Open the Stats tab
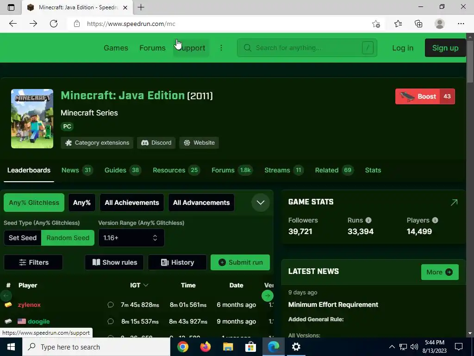The image size is (474, 356). click(x=373, y=170)
